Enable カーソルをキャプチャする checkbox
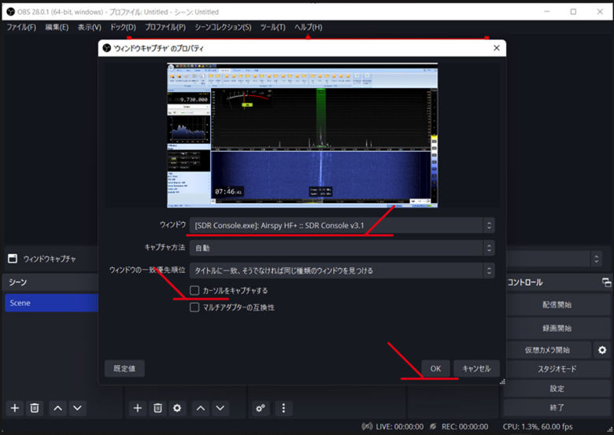This screenshot has width=614, height=435. (x=194, y=290)
